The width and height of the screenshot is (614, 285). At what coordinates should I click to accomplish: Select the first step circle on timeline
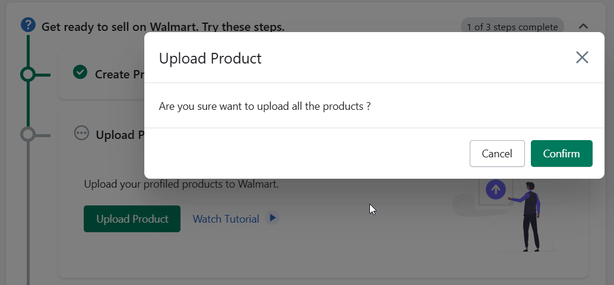28,74
